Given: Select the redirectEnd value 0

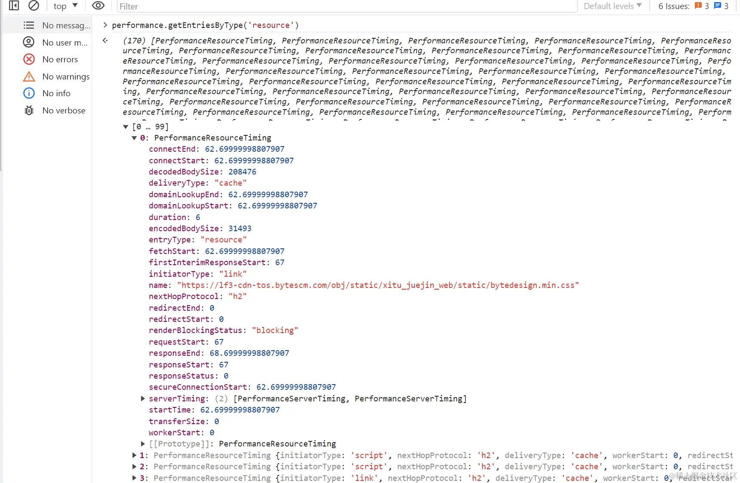Looking at the screenshot, I should [x=212, y=308].
